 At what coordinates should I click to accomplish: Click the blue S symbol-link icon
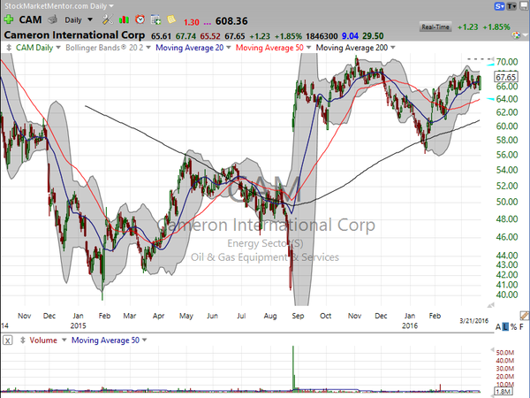point(499,6)
